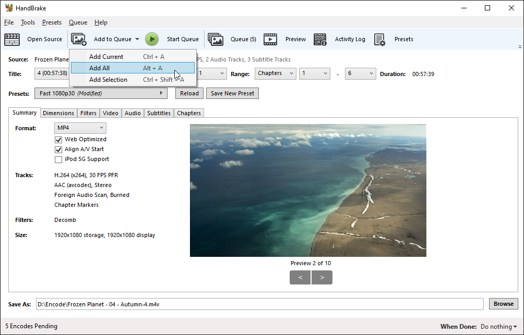The height and width of the screenshot is (335, 524).
Task: Open the Help menu
Action: [101, 22]
